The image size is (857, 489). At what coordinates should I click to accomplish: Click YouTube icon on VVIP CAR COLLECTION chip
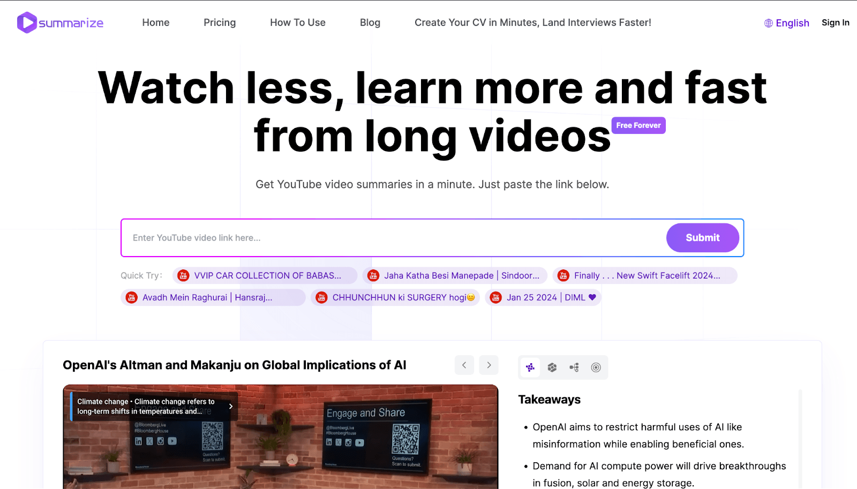click(183, 275)
